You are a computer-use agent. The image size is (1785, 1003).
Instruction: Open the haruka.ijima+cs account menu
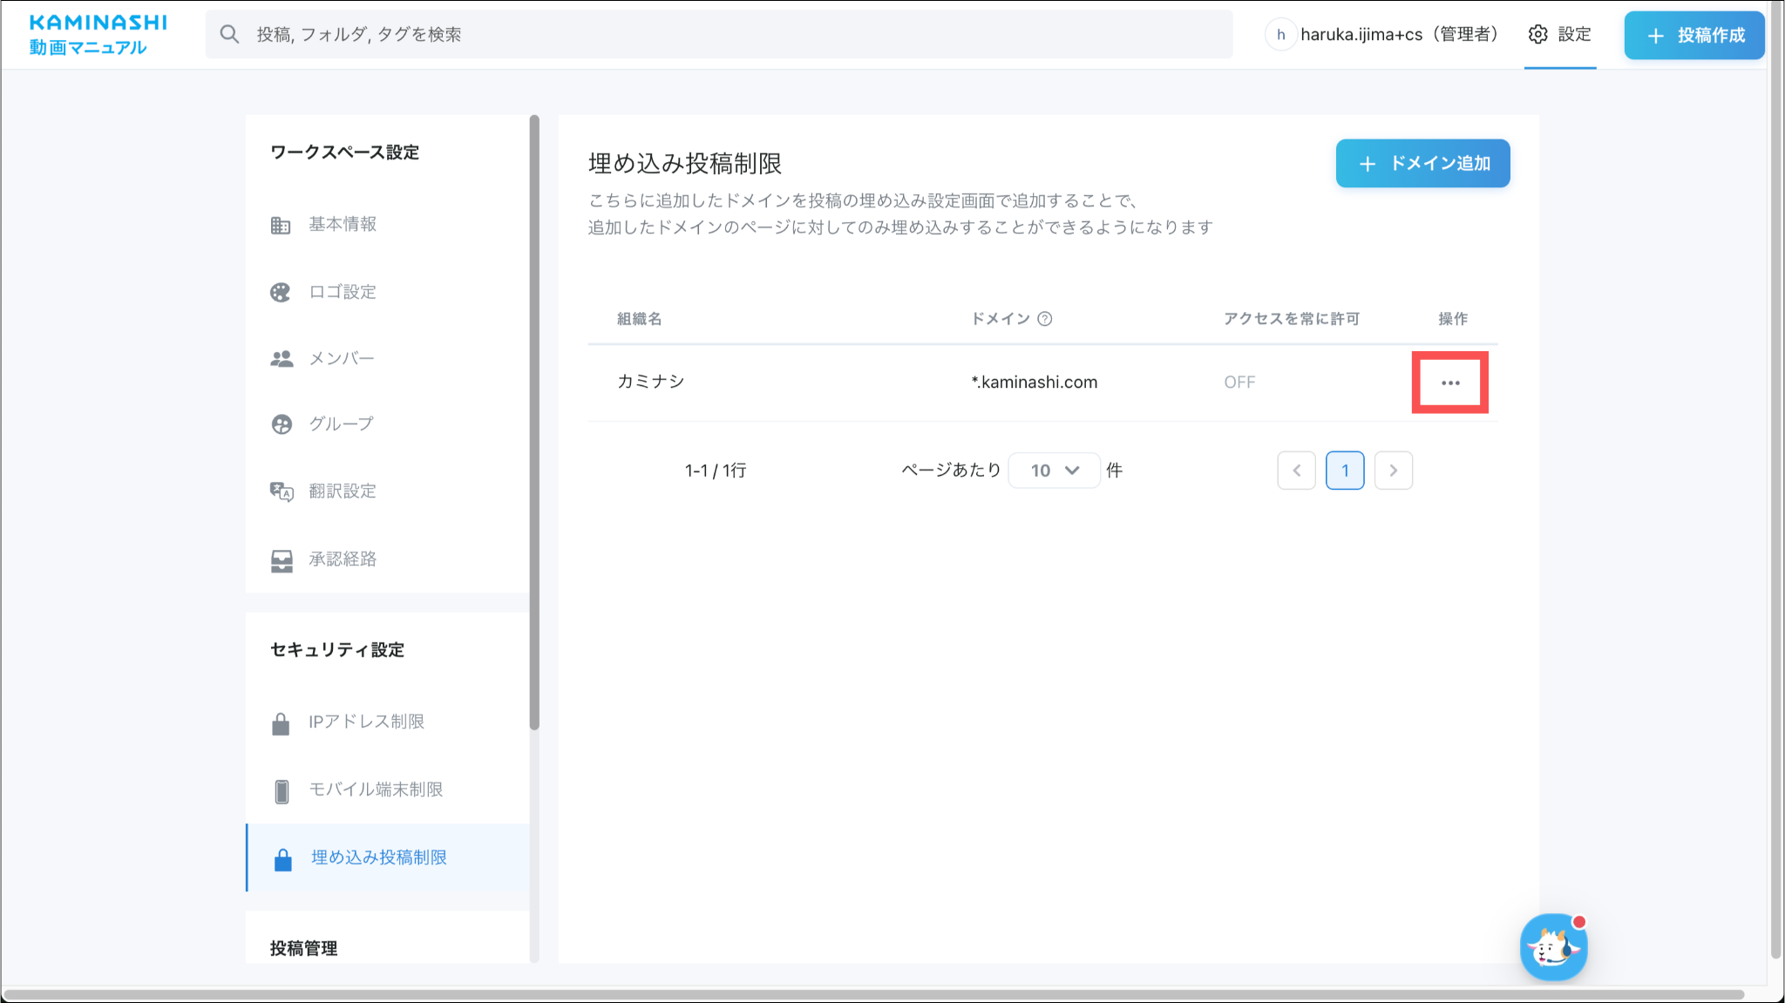(x=1382, y=35)
